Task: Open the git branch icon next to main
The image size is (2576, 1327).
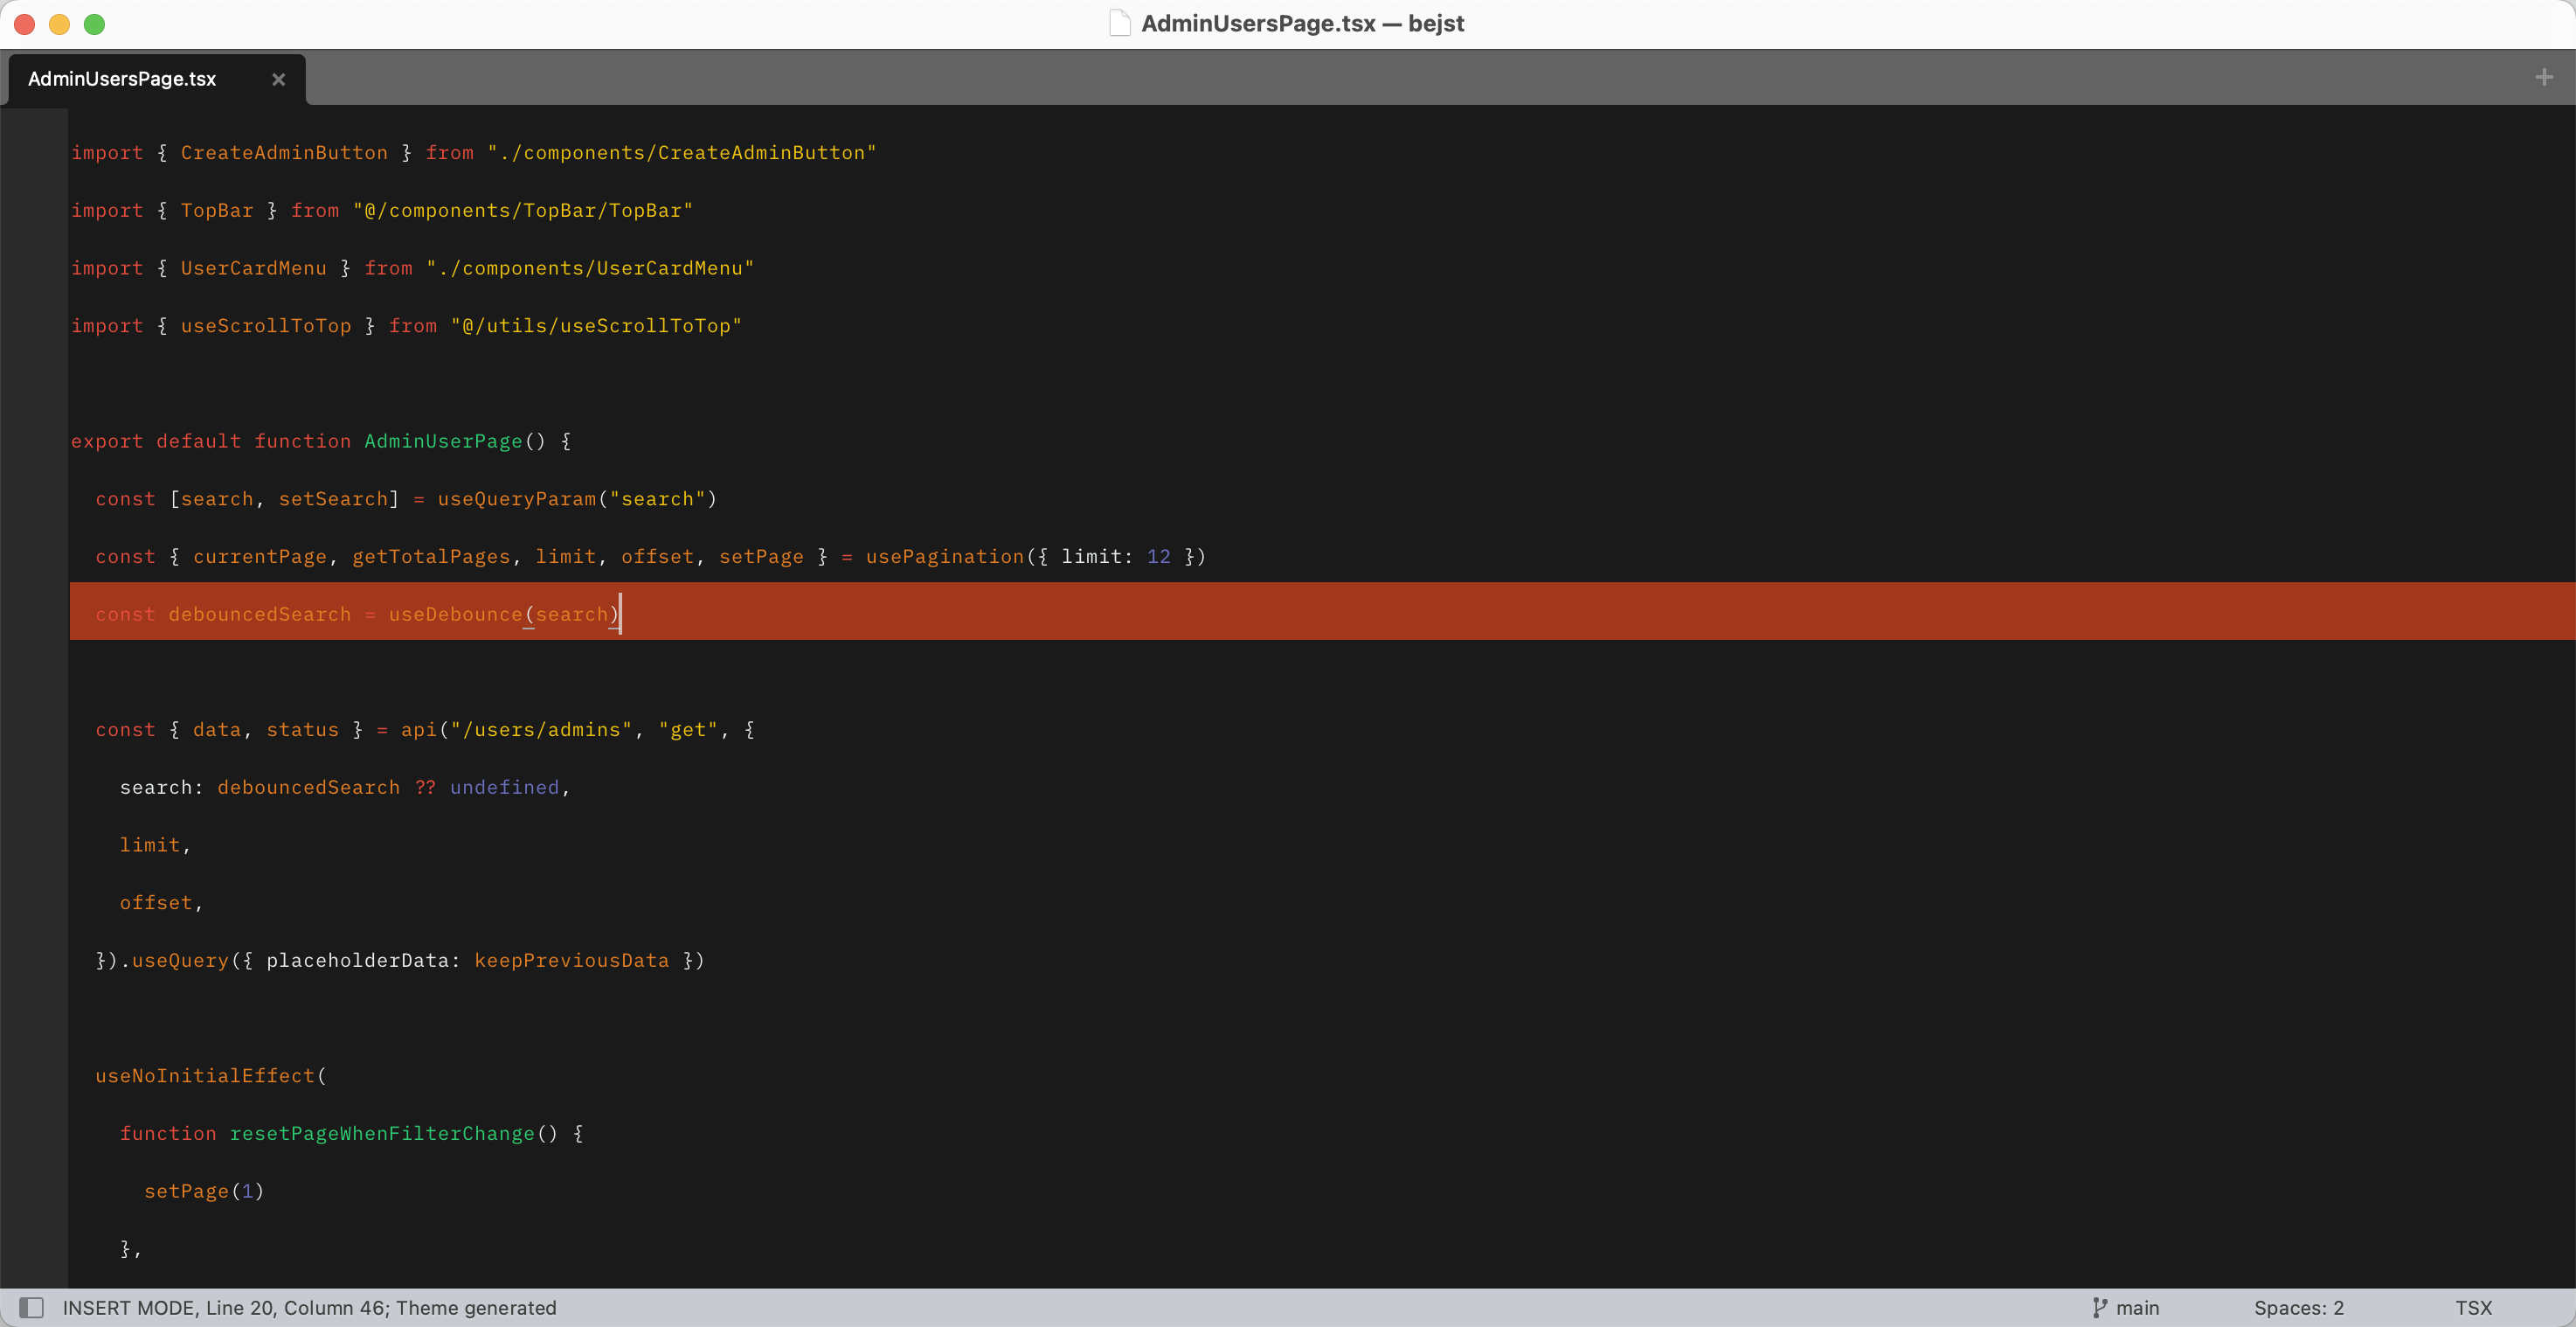Action: [2099, 1307]
